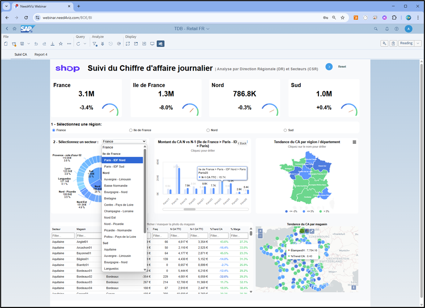Screen dimensions: 425x308
Task: Click the notifications bell icon
Action: pyautogui.click(x=387, y=29)
